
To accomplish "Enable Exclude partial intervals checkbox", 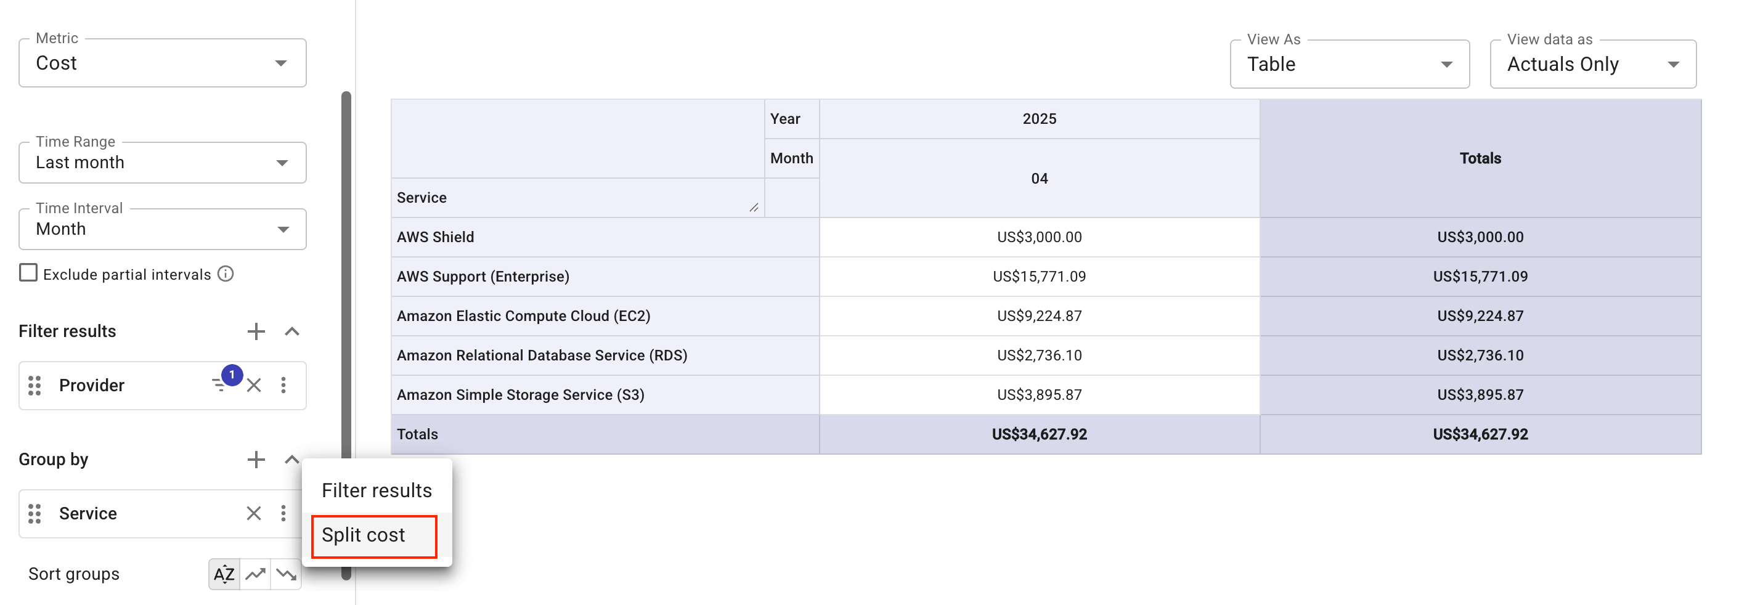I will (28, 272).
